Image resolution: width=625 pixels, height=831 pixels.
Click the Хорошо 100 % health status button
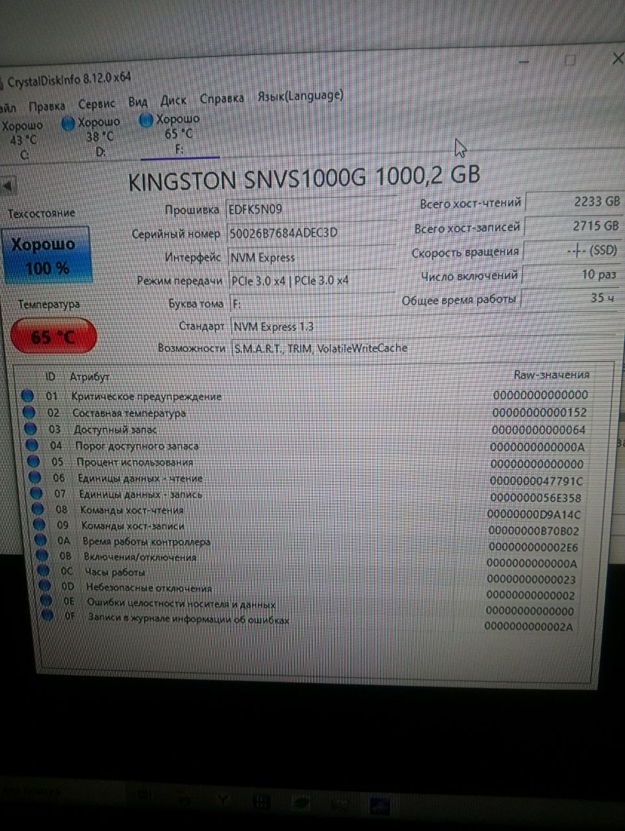point(46,256)
